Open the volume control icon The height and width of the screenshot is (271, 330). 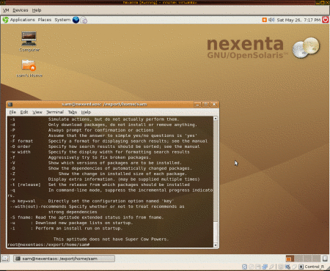[x=271, y=20]
